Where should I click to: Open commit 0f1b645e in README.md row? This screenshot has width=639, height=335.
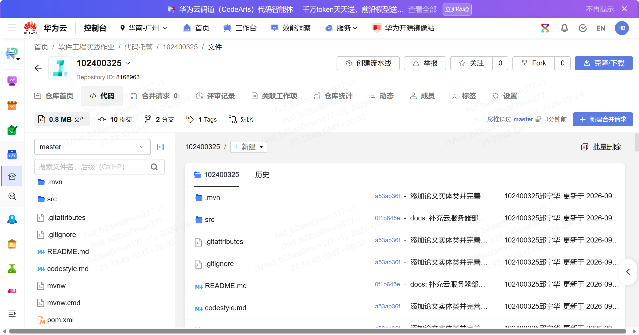(x=387, y=284)
